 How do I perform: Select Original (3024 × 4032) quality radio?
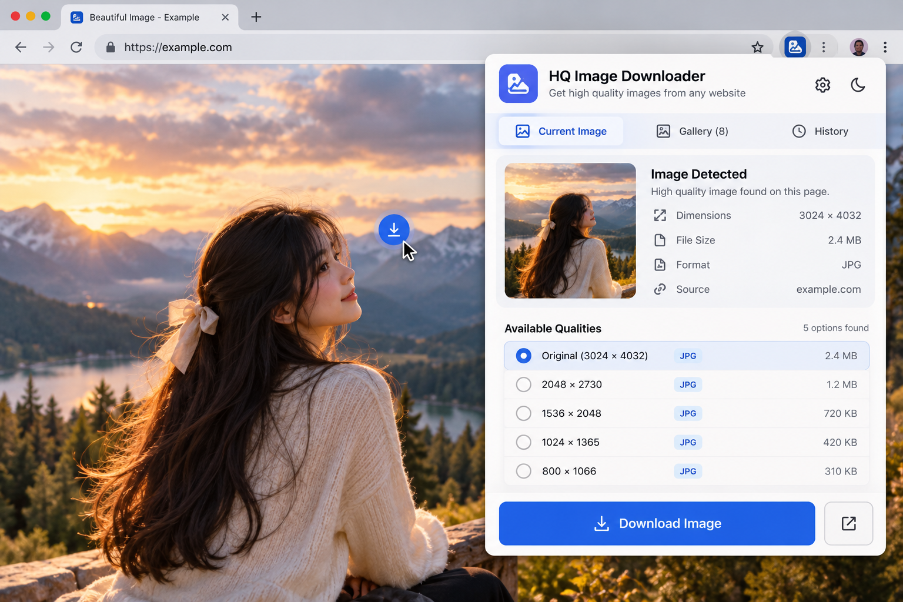pyautogui.click(x=523, y=356)
